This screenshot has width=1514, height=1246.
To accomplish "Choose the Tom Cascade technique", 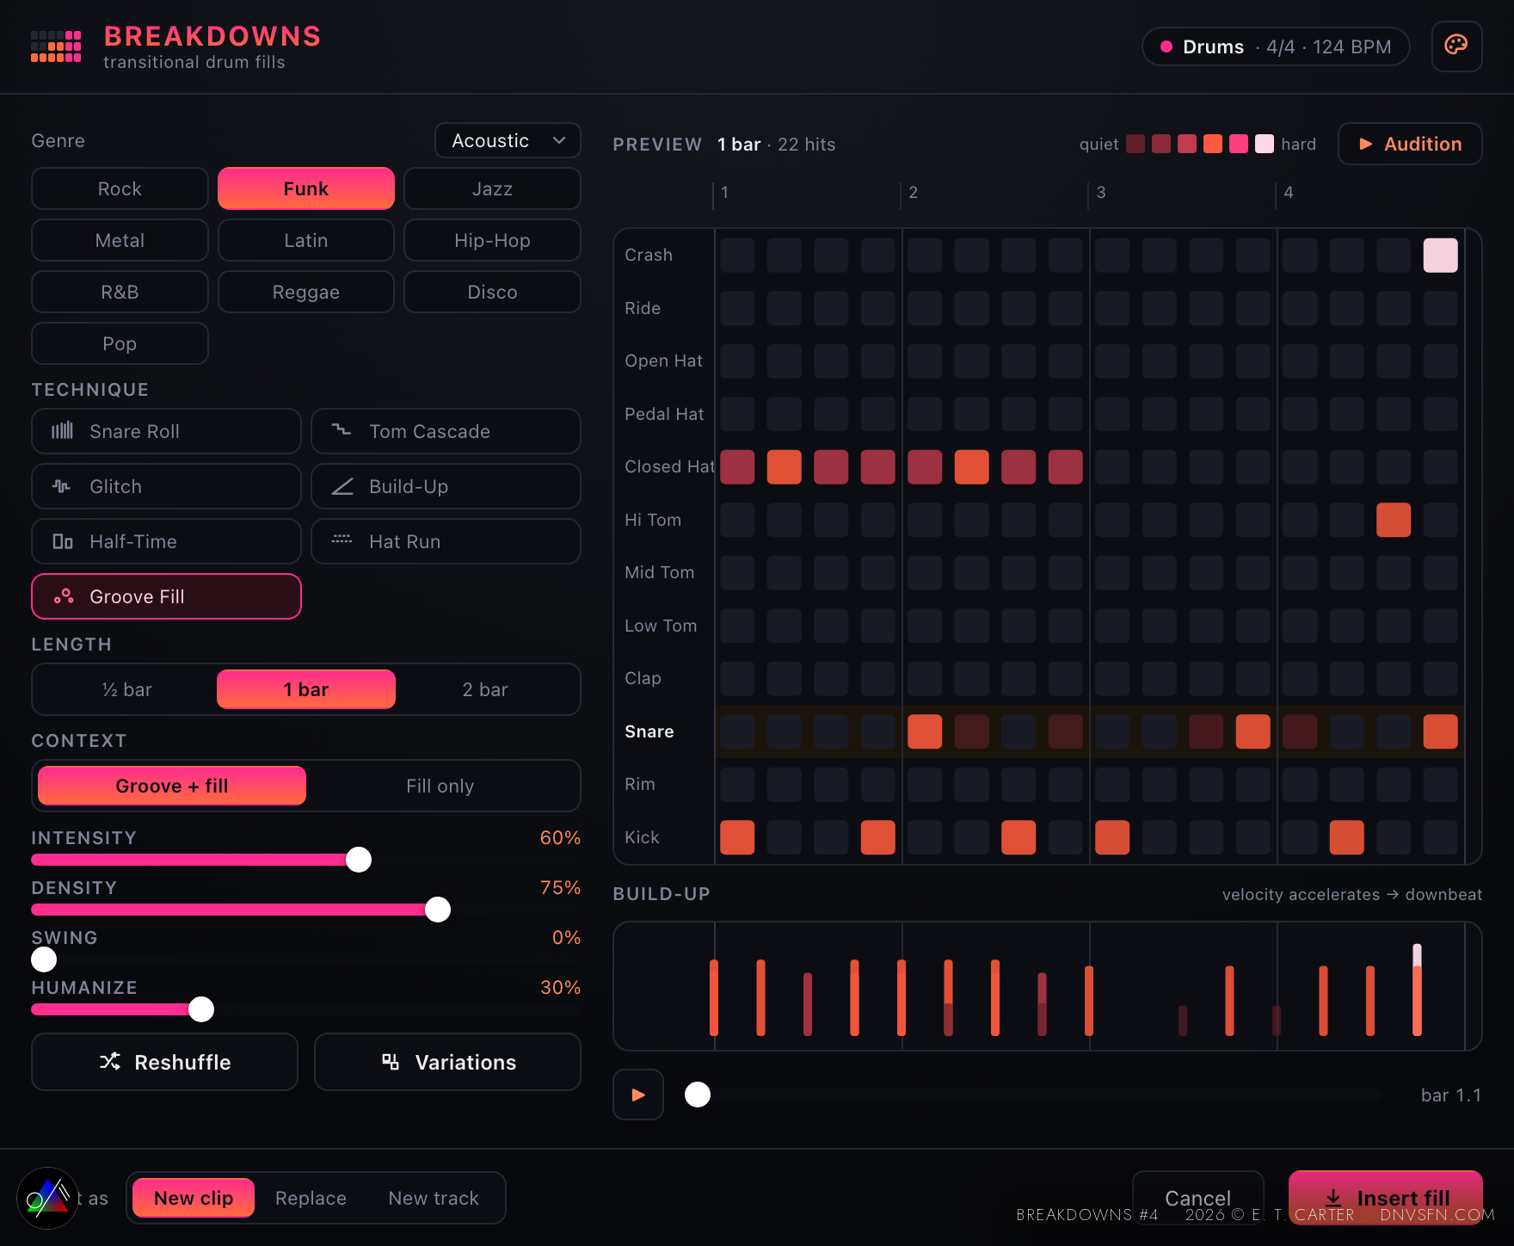I will tap(446, 431).
